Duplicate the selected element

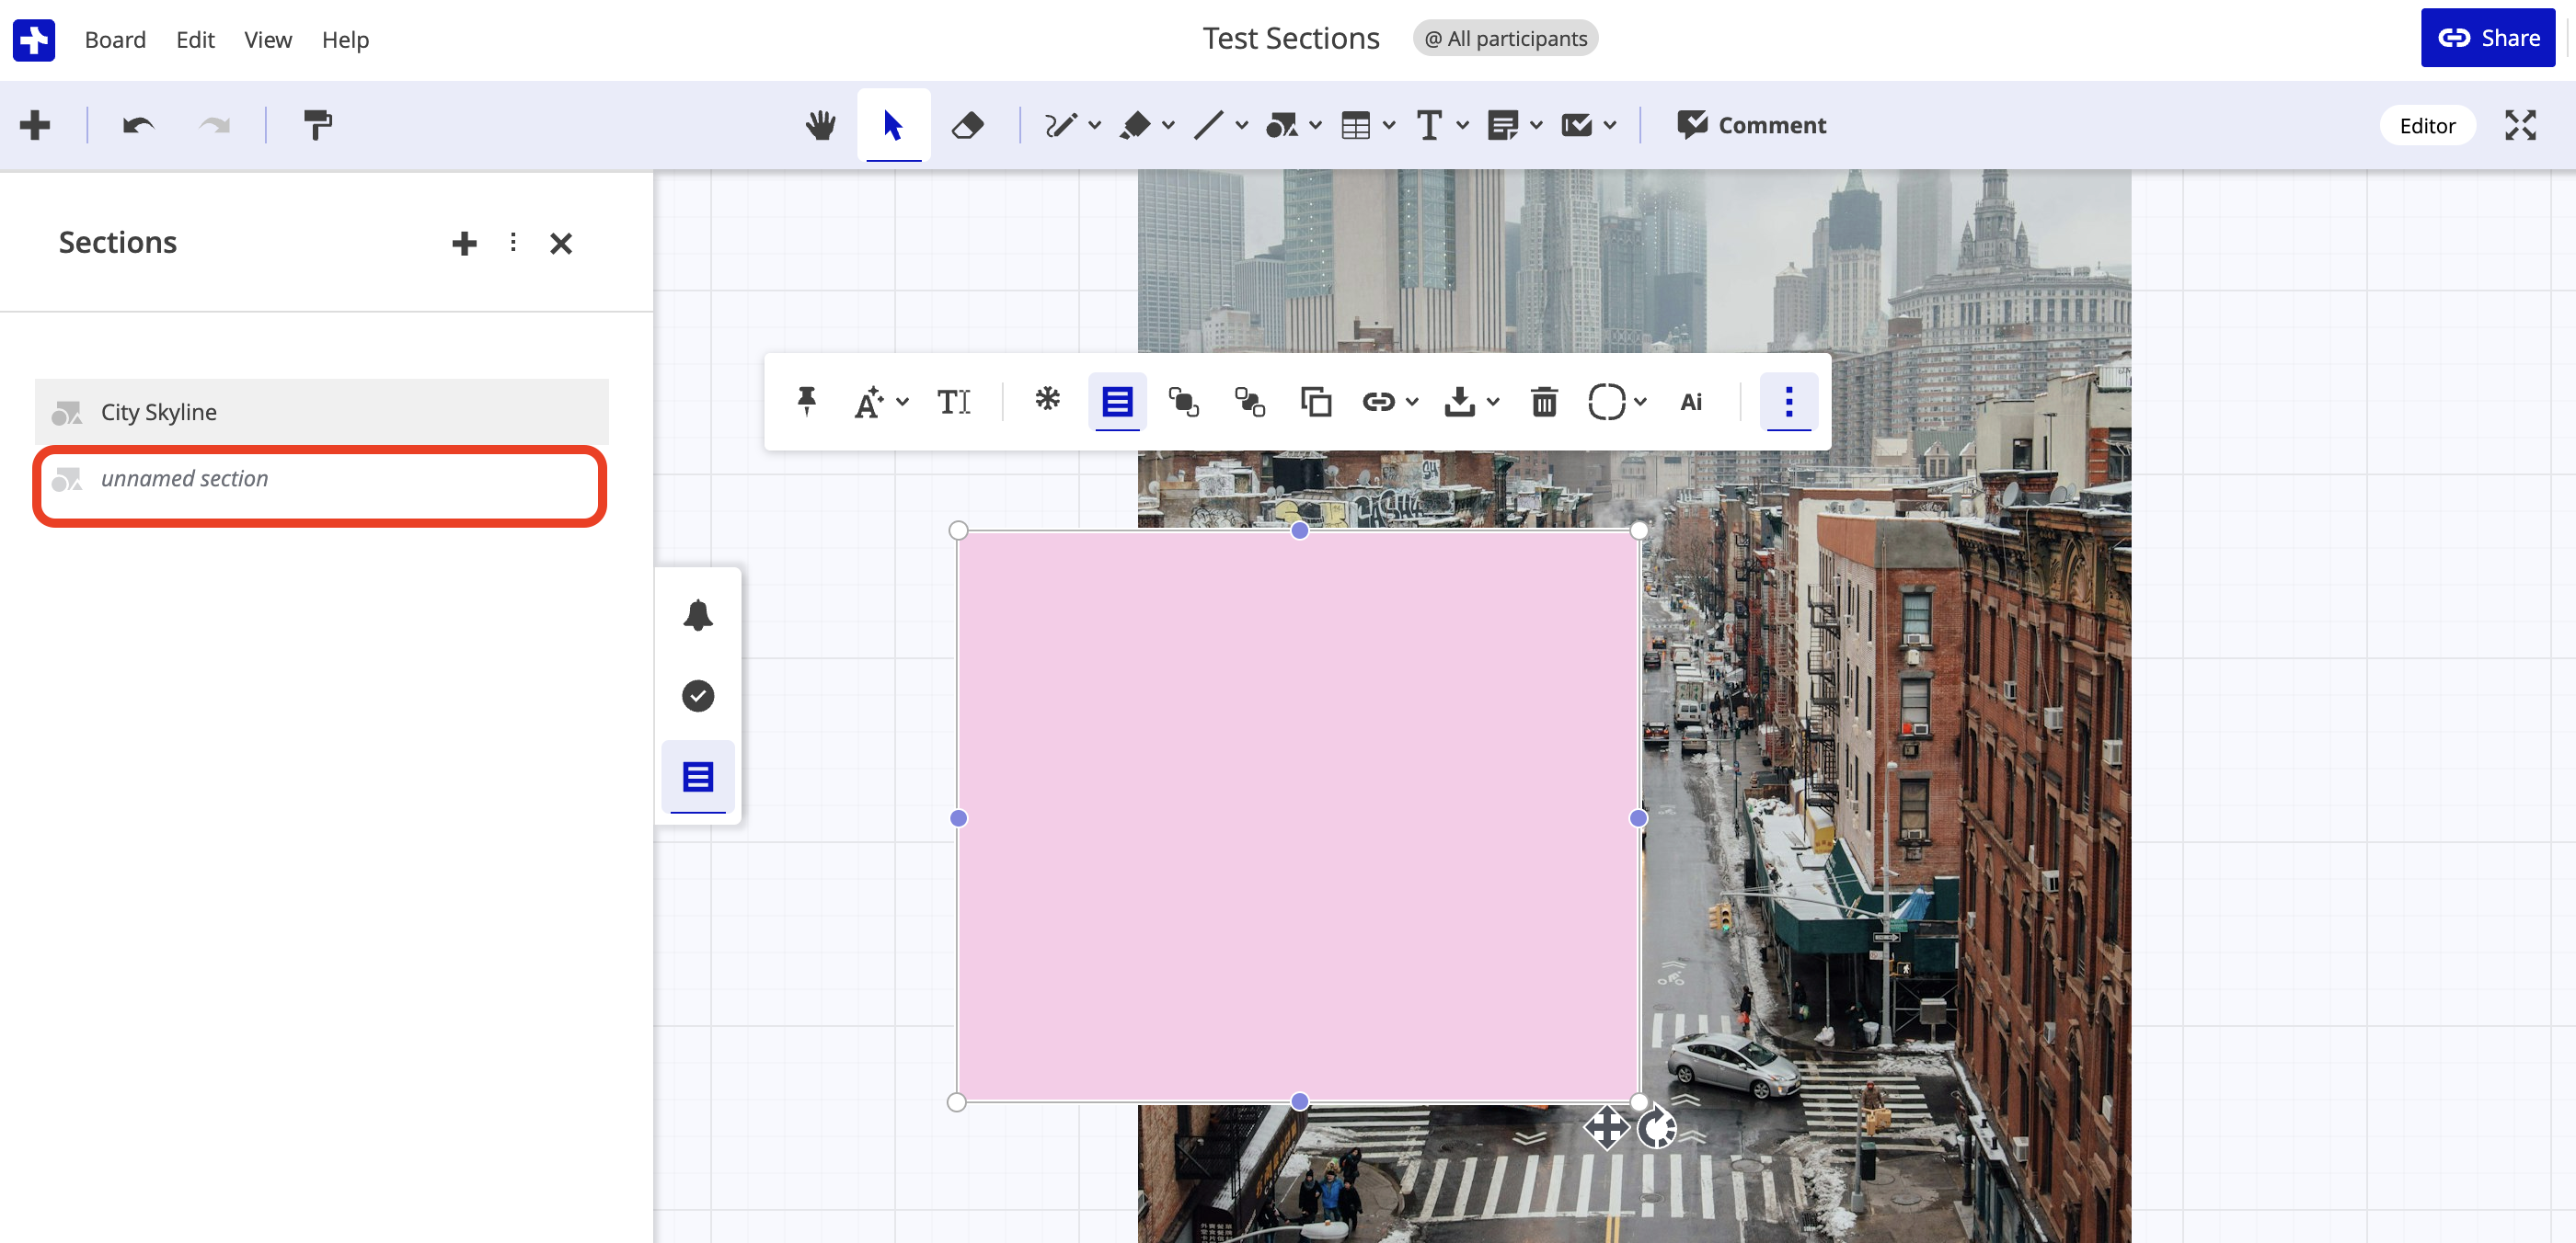point(1315,402)
